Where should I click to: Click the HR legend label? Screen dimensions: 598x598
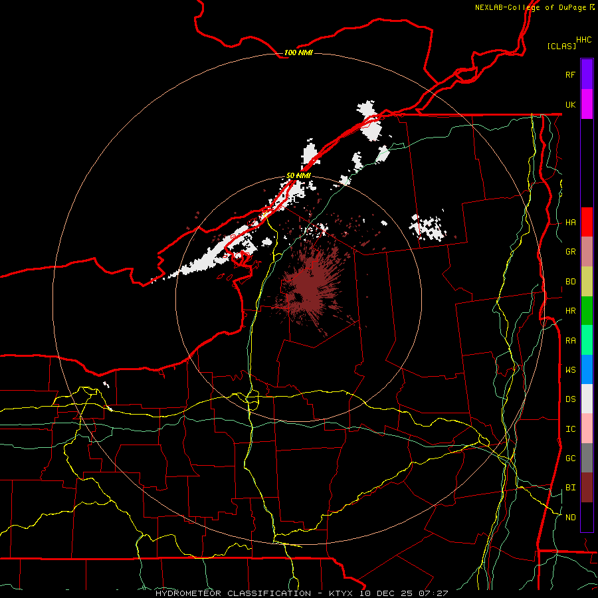(570, 311)
